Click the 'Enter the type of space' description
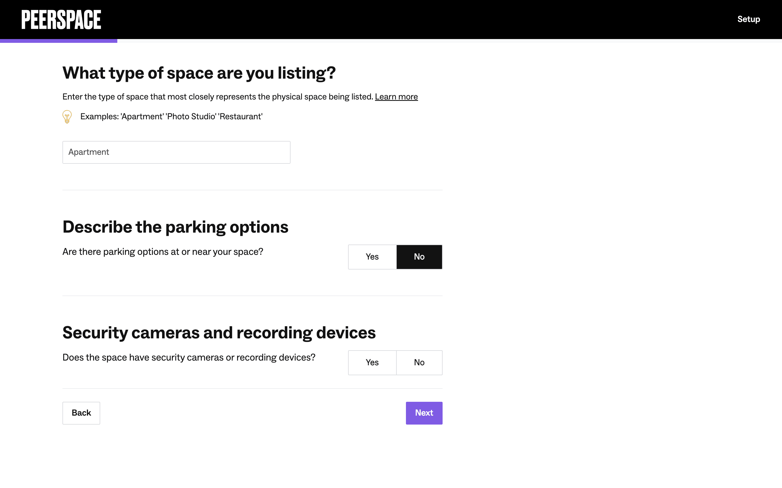Image resolution: width=782 pixels, height=488 pixels. click(x=217, y=97)
